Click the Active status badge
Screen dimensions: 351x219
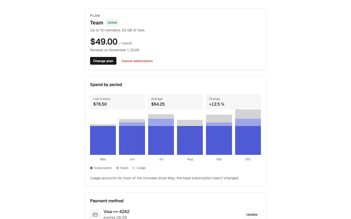point(112,23)
